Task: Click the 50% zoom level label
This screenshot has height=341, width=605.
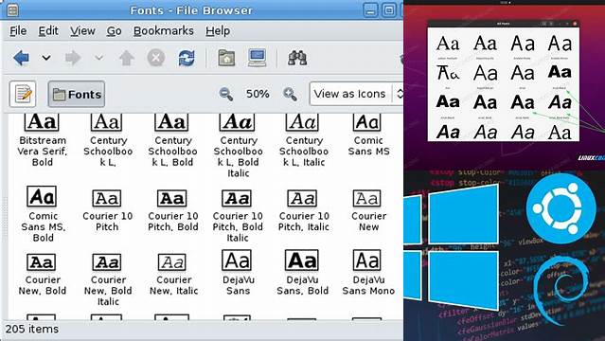Action: 258,94
